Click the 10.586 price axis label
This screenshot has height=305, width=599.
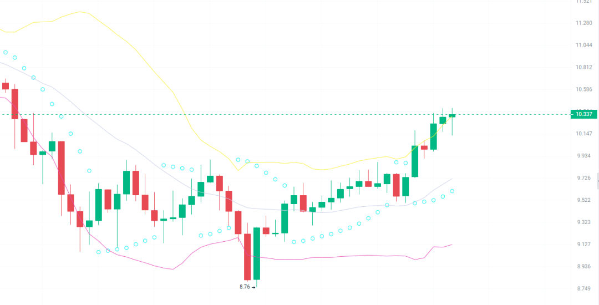[584, 89]
